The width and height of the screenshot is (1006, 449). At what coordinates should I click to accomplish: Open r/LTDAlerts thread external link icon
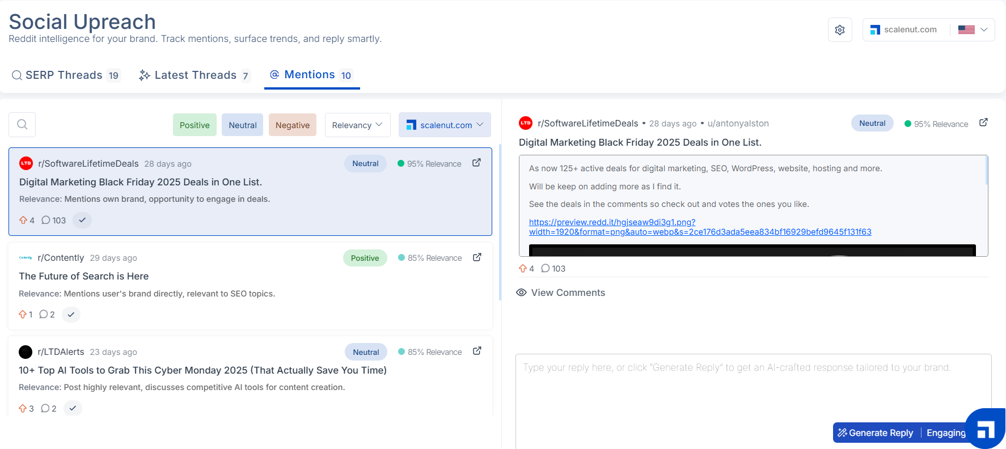pos(477,351)
